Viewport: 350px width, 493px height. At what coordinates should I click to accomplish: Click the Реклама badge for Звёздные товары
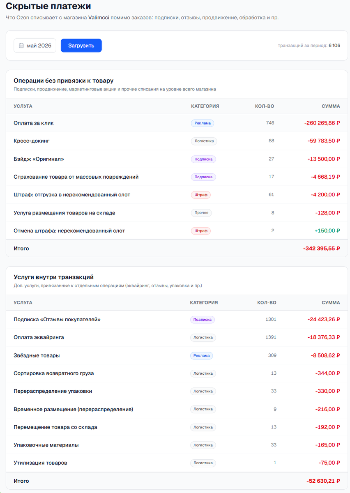201,355
